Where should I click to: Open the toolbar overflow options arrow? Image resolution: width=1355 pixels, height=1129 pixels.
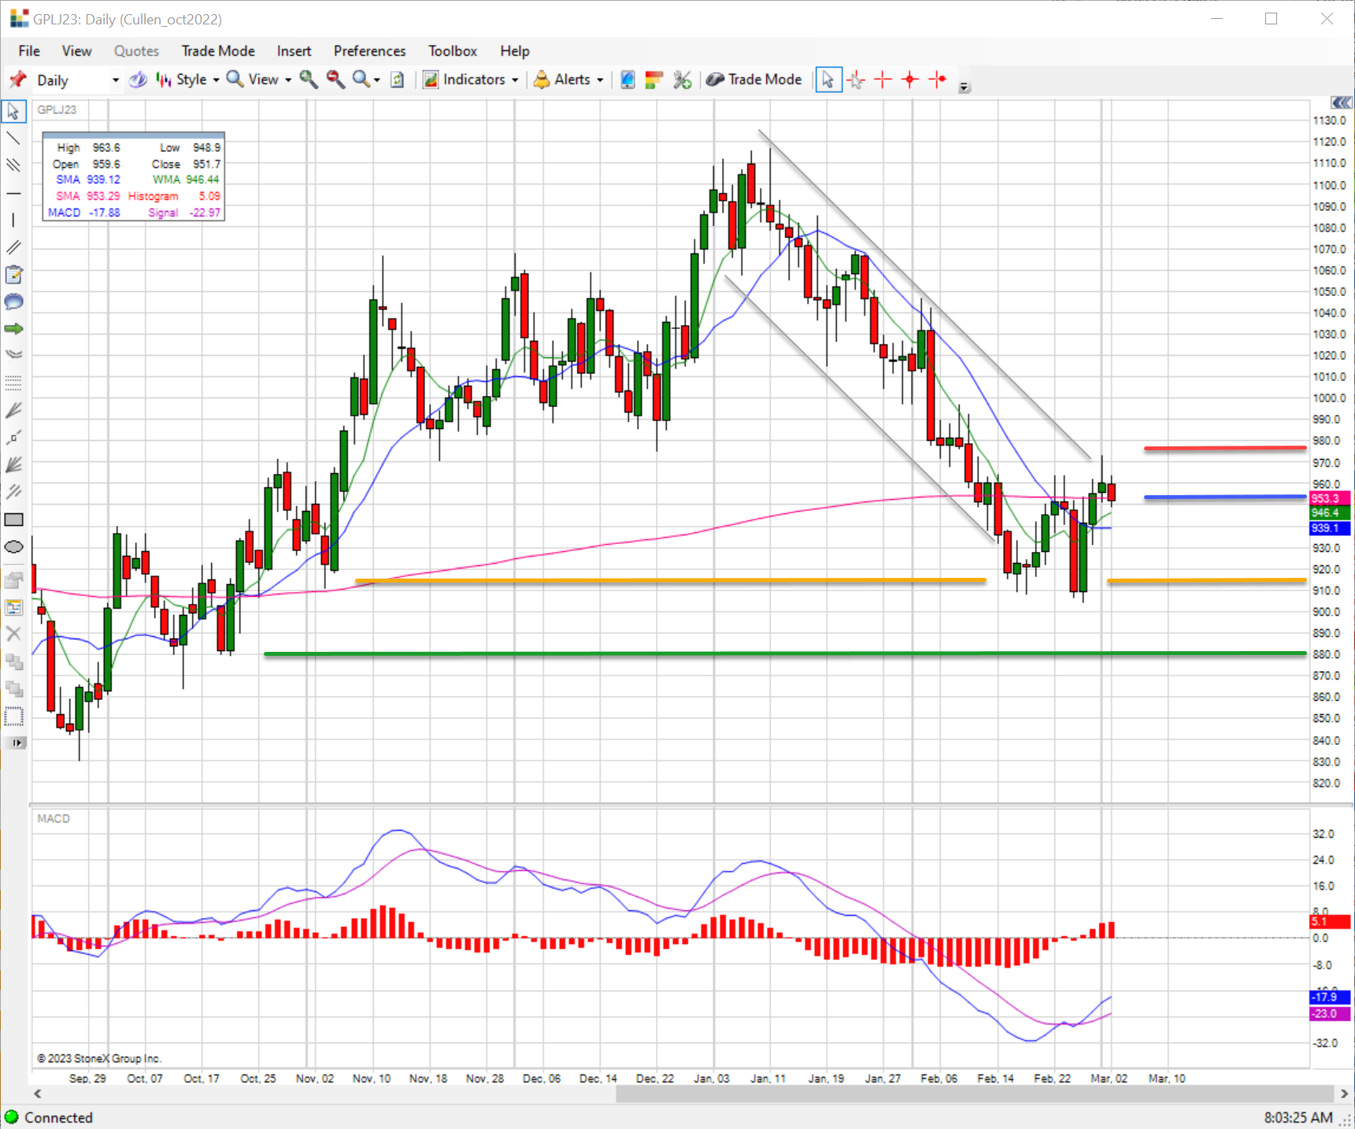click(x=964, y=87)
